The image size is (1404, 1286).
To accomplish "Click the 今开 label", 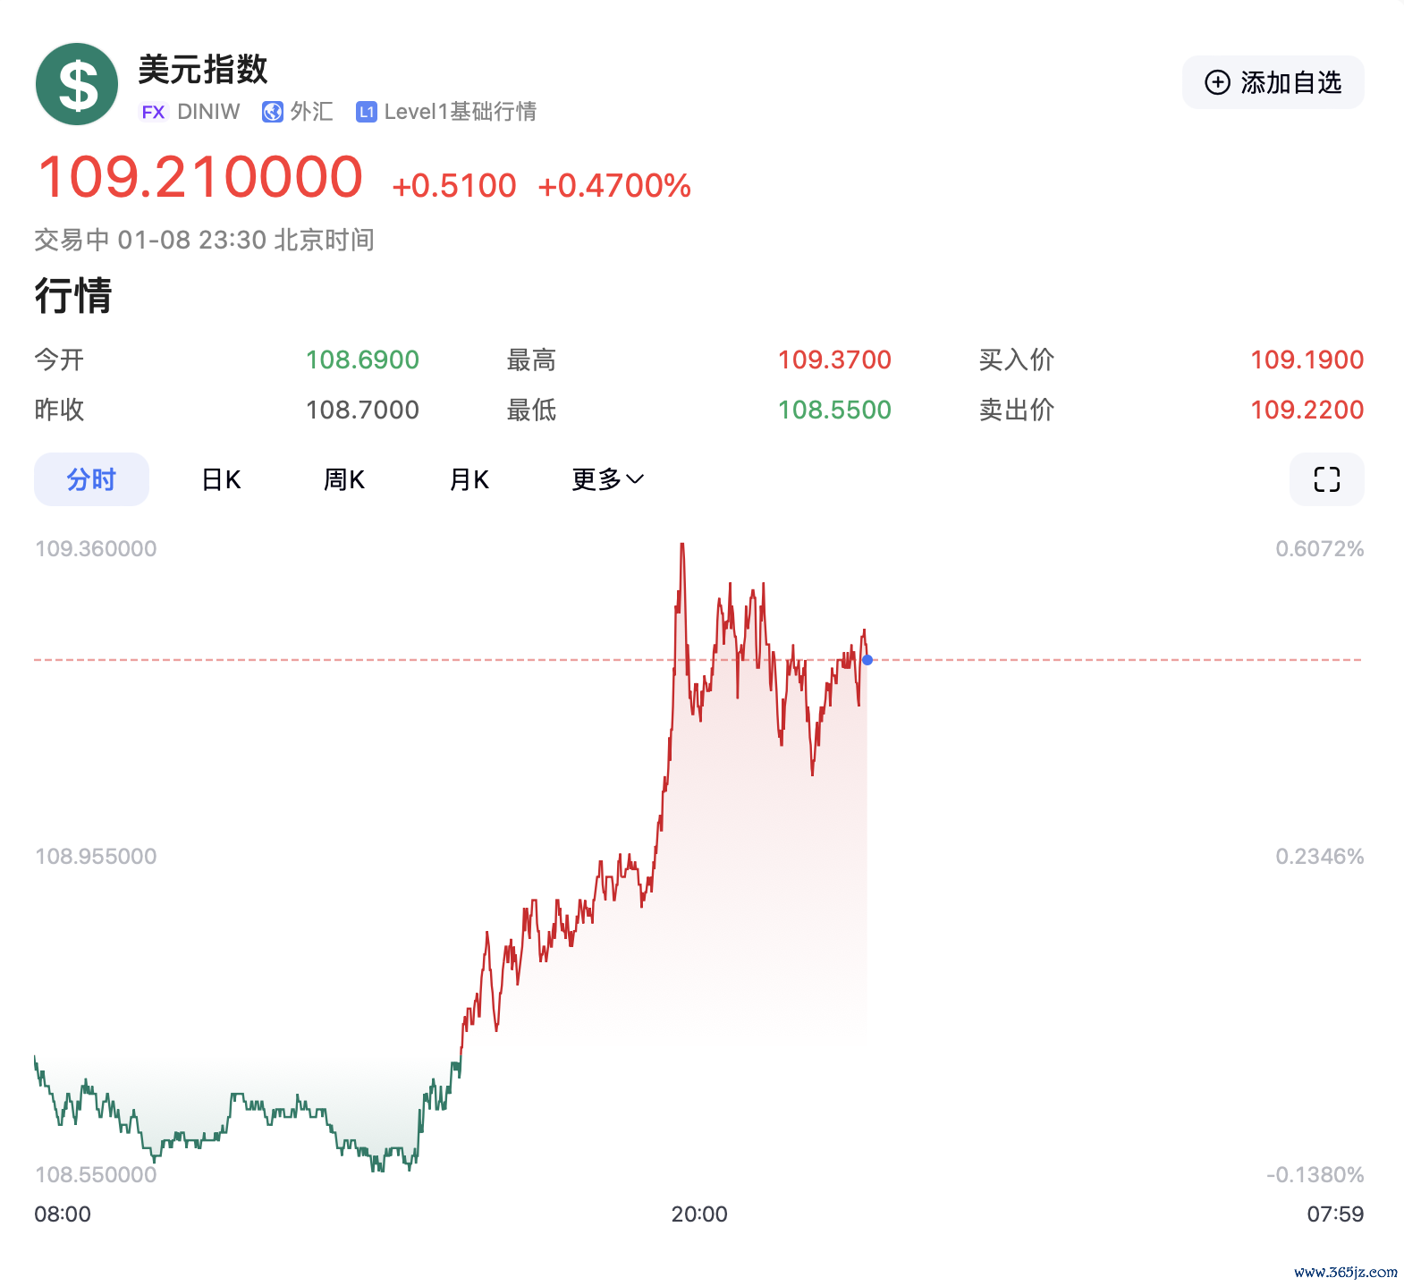I will (x=59, y=360).
